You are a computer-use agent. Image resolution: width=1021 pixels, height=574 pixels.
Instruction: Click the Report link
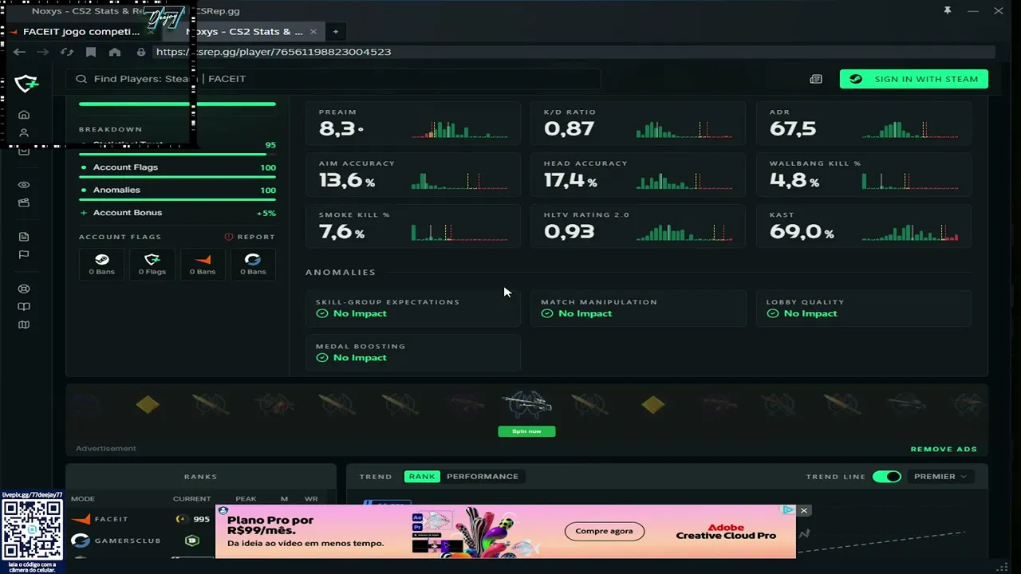[250, 237]
